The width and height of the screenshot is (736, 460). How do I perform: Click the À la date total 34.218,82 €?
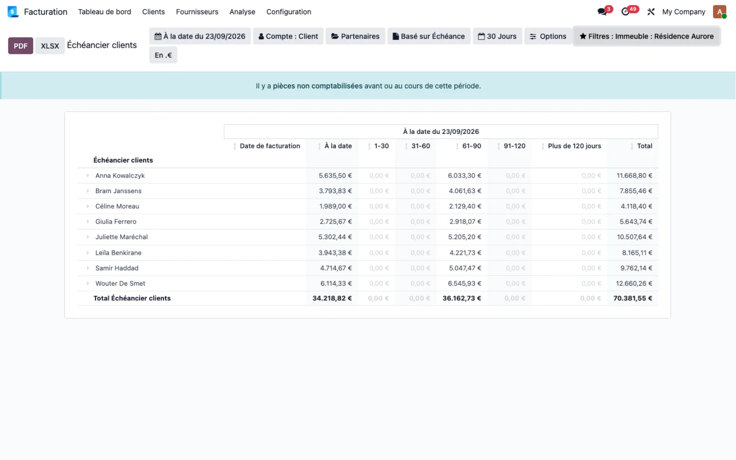332,298
